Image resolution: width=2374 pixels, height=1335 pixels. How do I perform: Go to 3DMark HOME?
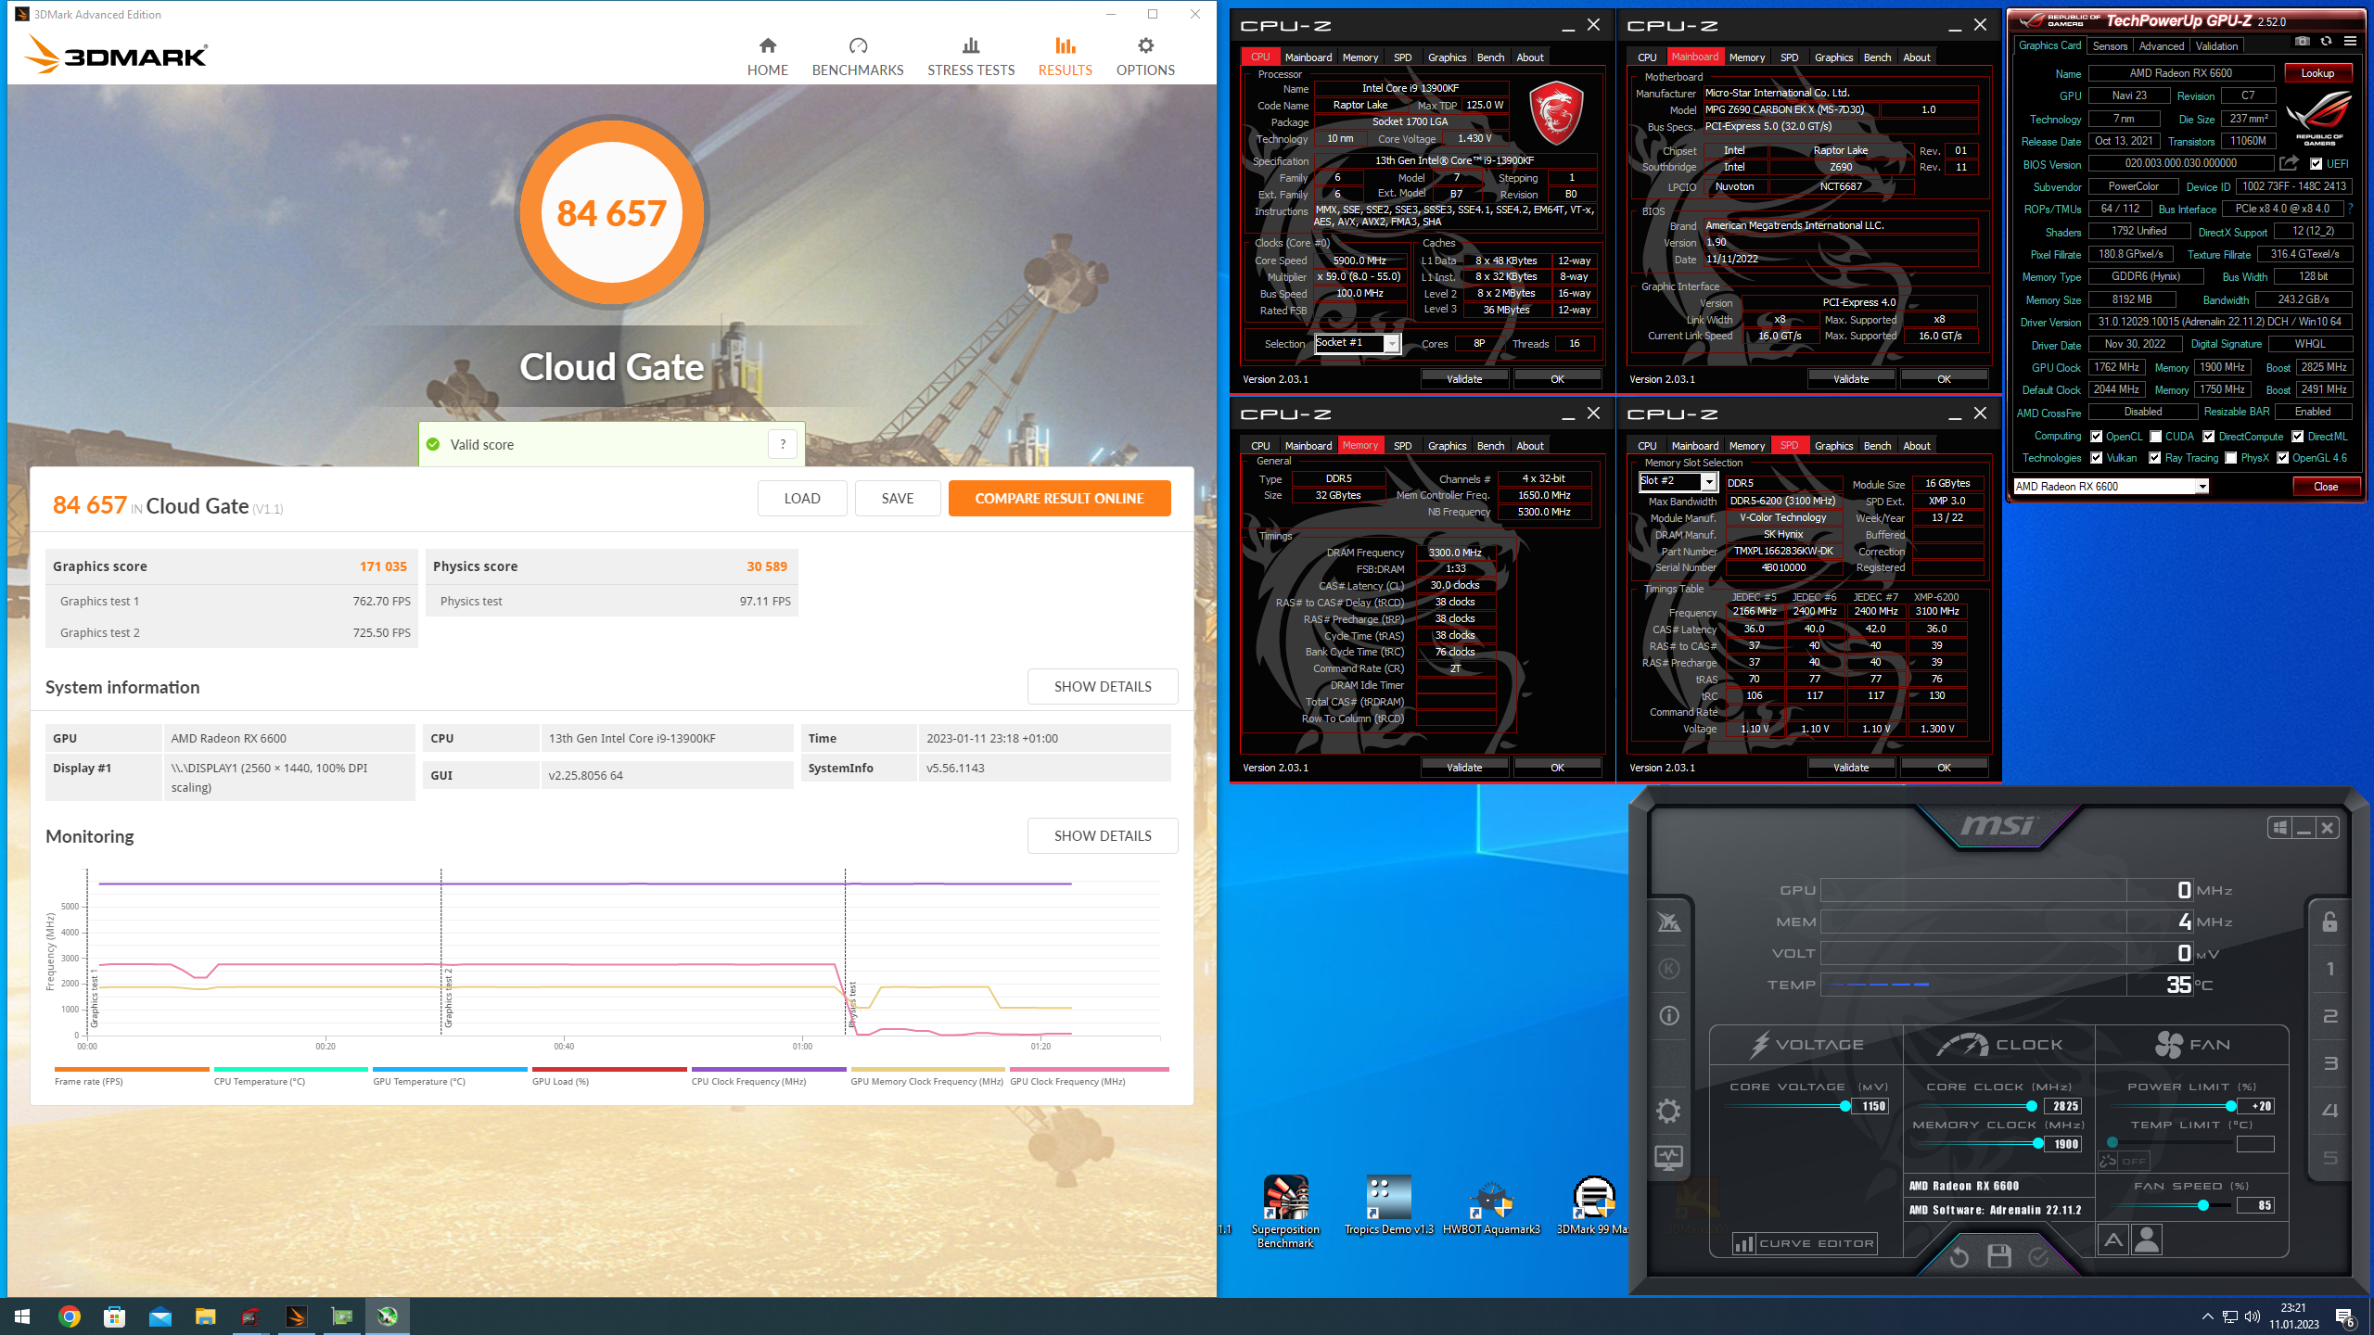[768, 57]
